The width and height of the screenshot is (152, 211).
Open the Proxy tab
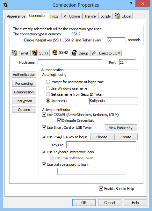[54, 16]
